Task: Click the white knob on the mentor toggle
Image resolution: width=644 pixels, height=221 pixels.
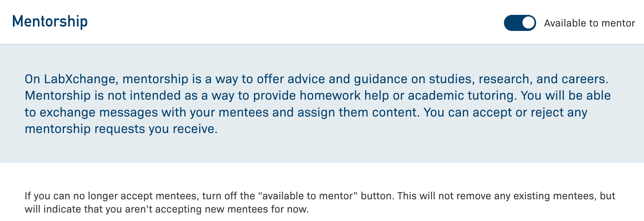Action: coord(528,23)
